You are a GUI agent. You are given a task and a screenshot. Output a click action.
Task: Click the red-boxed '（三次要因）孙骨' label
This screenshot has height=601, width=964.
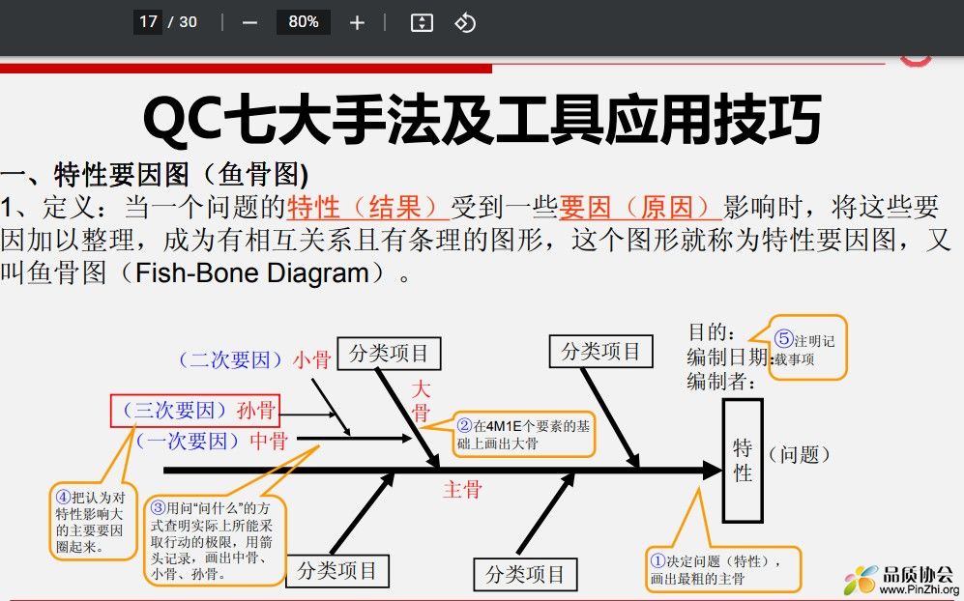[x=195, y=411]
